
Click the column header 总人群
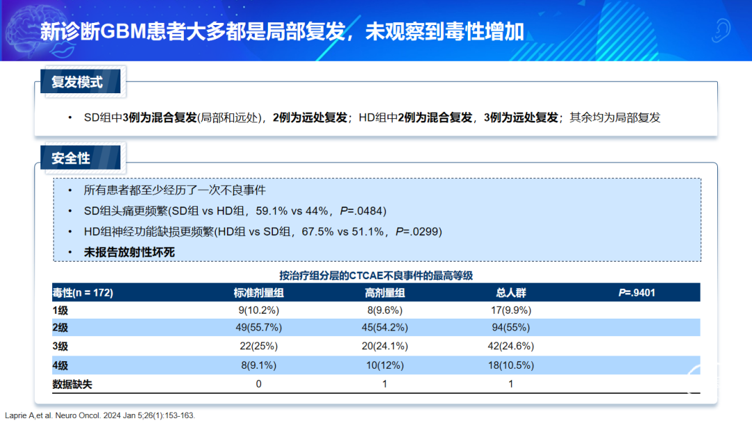tap(511, 293)
